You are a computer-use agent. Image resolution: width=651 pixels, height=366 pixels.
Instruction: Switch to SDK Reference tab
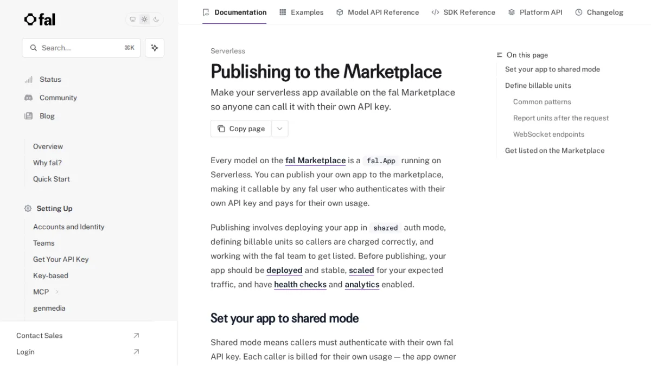click(x=463, y=12)
